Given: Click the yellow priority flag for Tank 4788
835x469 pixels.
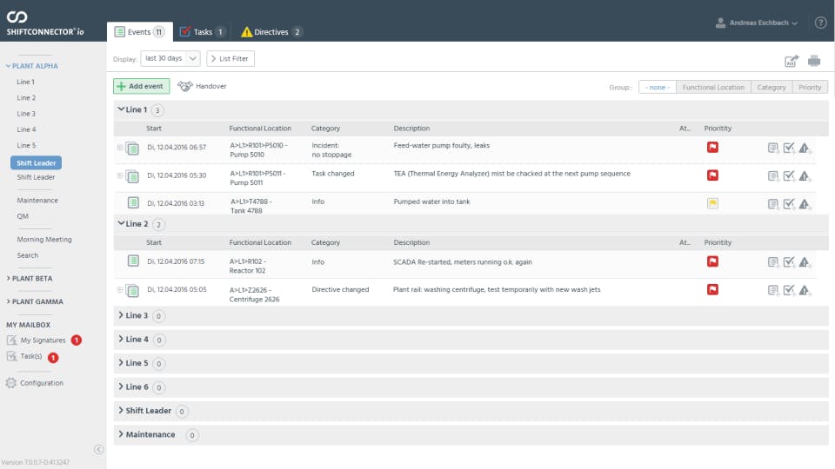Looking at the screenshot, I should click(x=712, y=204).
